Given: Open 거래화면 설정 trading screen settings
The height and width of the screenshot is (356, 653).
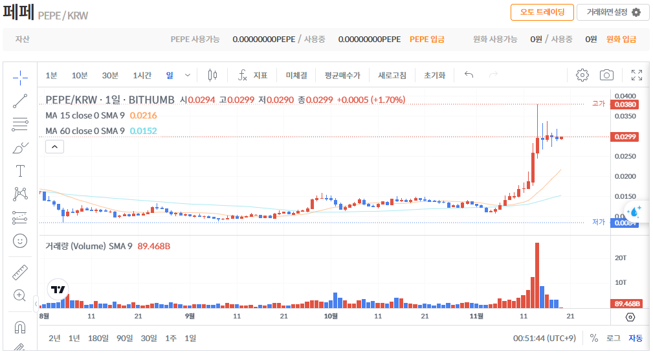Looking at the screenshot, I should tap(613, 12).
